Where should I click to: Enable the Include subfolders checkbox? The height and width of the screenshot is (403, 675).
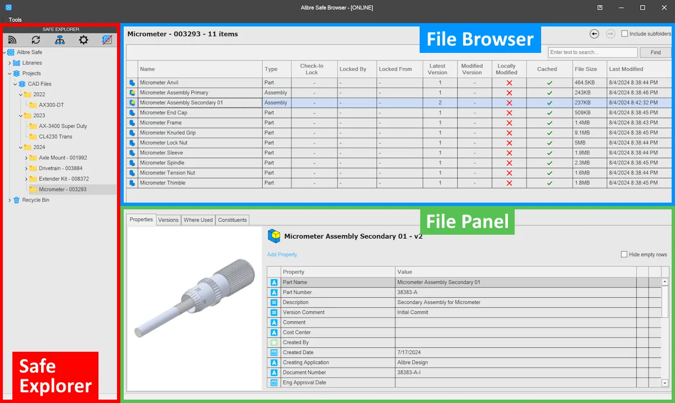tap(624, 34)
